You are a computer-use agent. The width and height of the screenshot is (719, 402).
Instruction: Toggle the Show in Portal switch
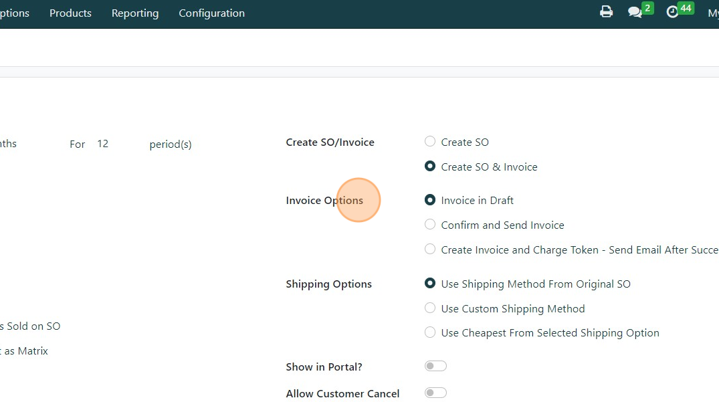(x=435, y=367)
